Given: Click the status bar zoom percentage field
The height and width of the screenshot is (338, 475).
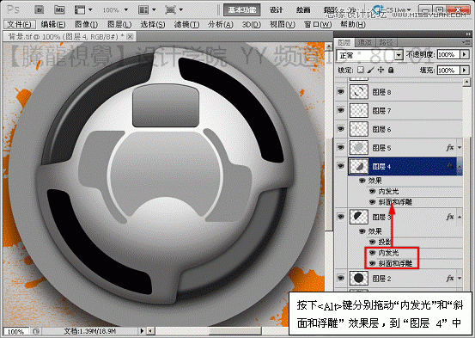Looking at the screenshot, I should pyautogui.click(x=15, y=331).
